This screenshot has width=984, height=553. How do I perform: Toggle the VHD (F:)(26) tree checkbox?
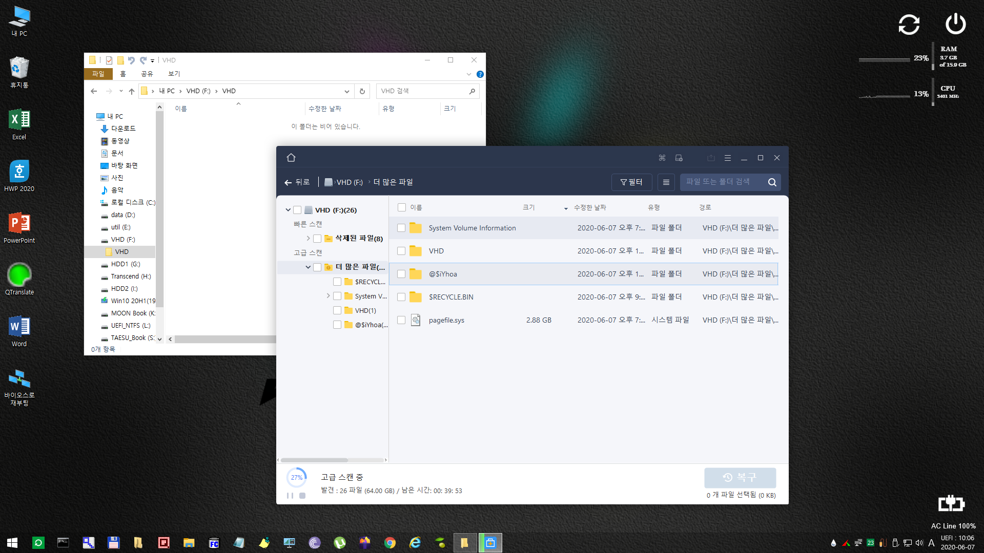tap(297, 210)
